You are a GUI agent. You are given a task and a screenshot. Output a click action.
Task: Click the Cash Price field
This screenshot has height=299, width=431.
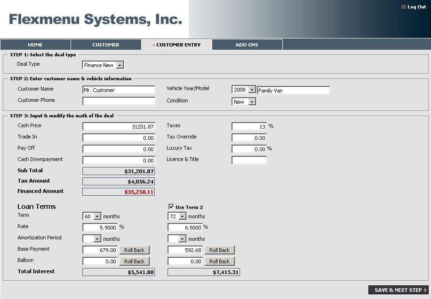[x=119, y=126]
